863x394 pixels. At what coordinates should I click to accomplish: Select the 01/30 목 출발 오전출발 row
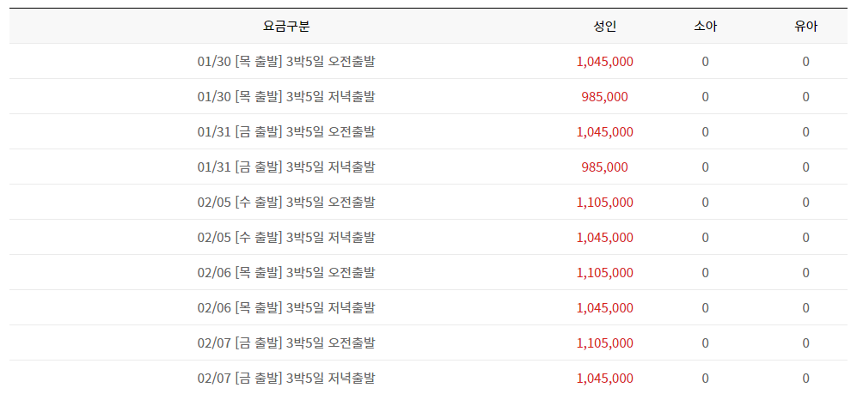[x=428, y=61]
